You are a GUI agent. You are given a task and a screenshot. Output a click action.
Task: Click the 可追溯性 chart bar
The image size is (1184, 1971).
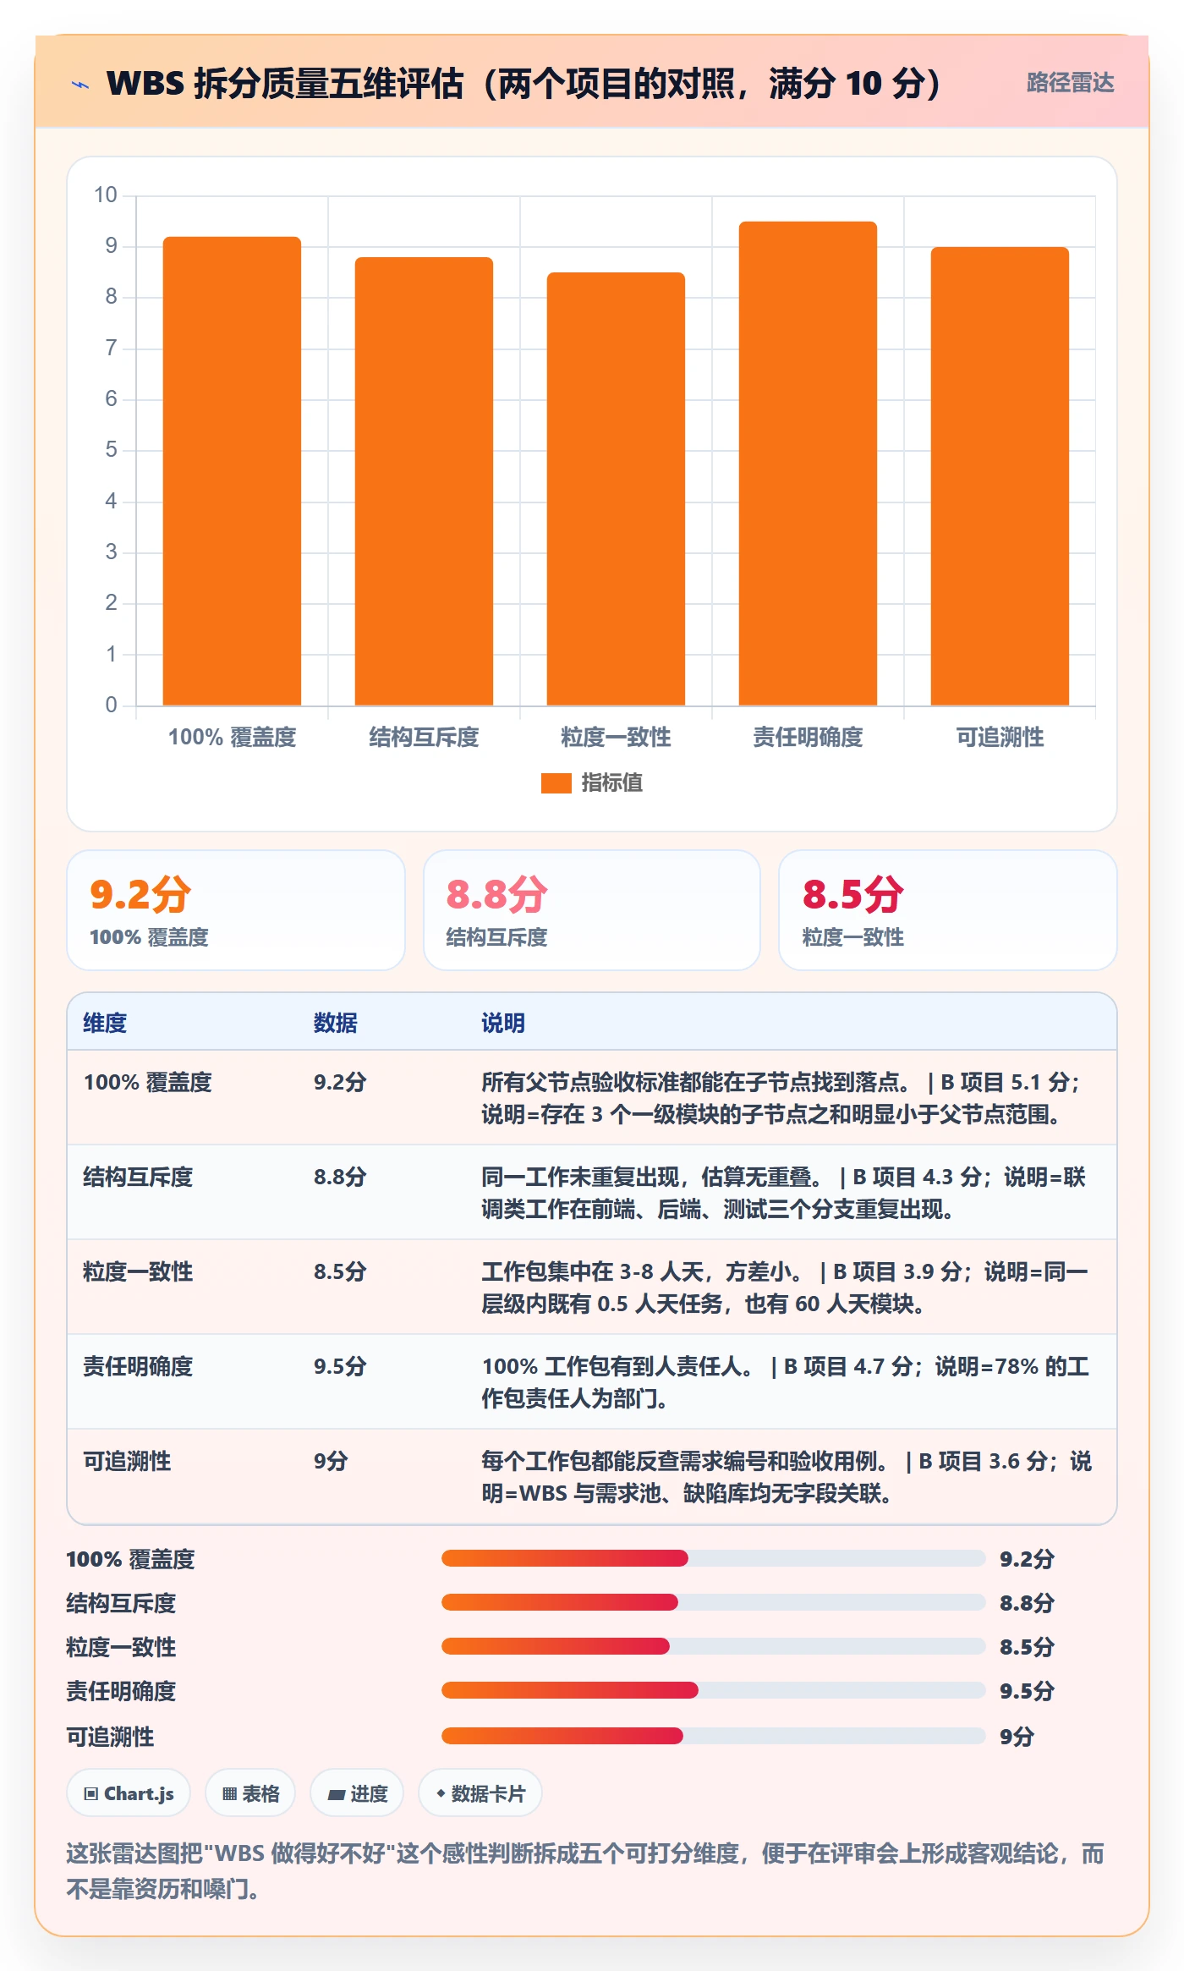tap(1000, 475)
